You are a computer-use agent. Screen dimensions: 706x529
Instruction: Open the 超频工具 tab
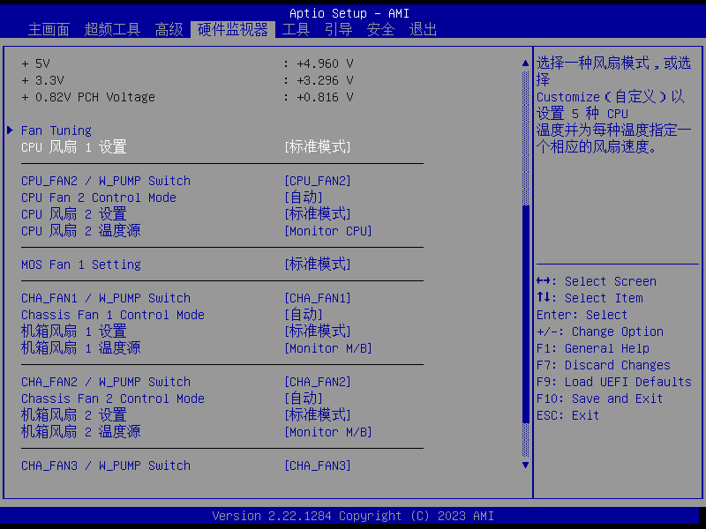[x=112, y=29]
